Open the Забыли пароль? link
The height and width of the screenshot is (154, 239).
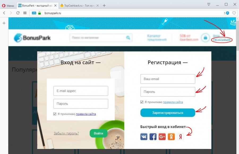click(66, 133)
